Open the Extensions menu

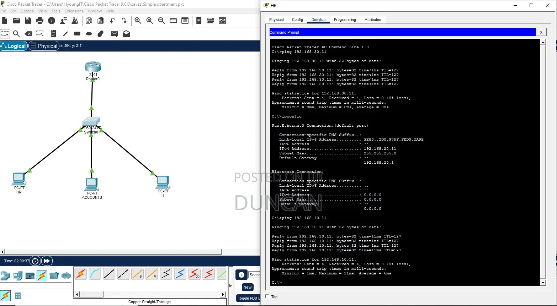[74, 11]
